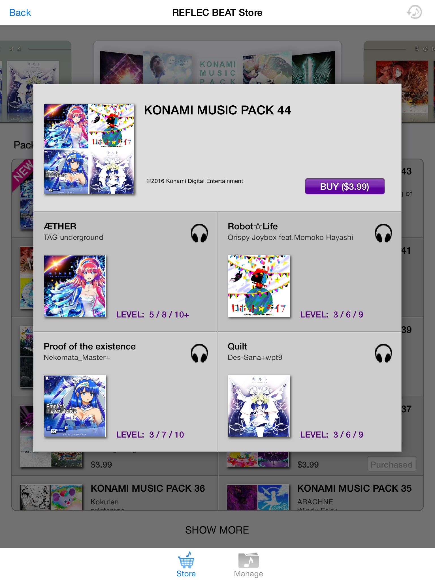Viewport: 435px width, 580px height.
Task: Preview Robot☆Life with headphones icon
Action: 383,233
